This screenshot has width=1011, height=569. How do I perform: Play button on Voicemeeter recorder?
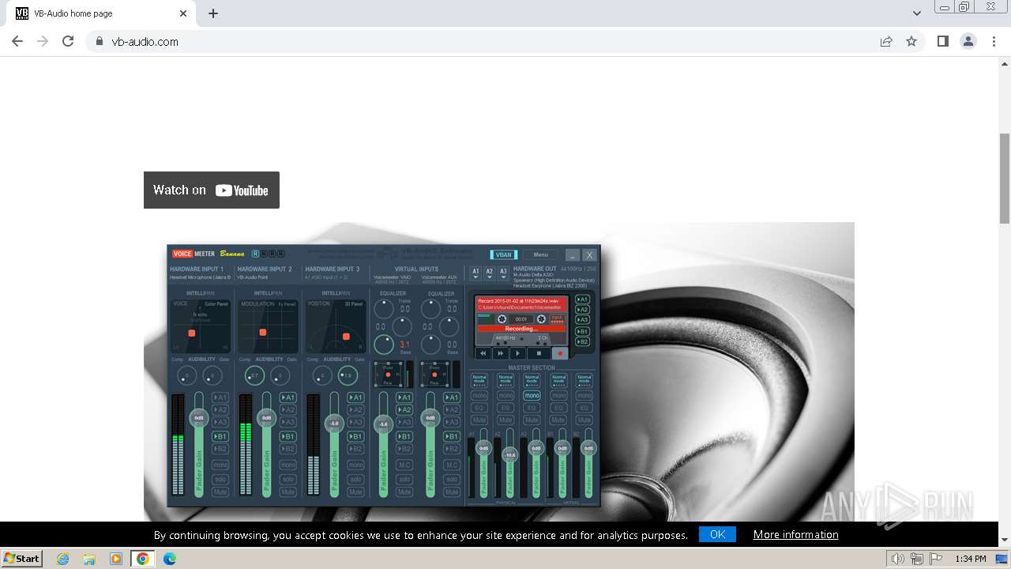518,353
